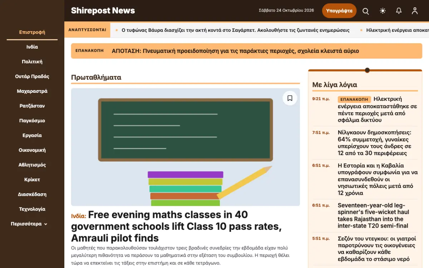Click the 7:51 π.μ. timestamp
The width and height of the screenshot is (429, 268).
click(321, 133)
